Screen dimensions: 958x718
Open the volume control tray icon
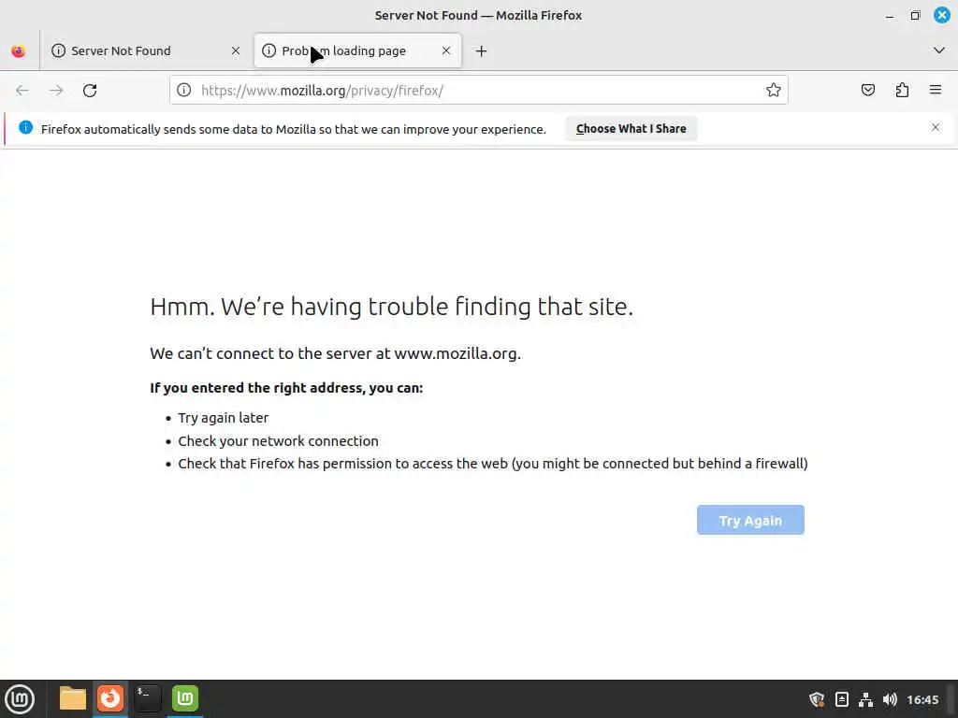point(891,699)
